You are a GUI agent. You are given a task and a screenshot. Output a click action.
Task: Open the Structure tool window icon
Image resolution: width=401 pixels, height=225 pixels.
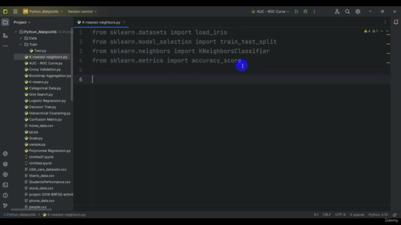tap(5, 36)
